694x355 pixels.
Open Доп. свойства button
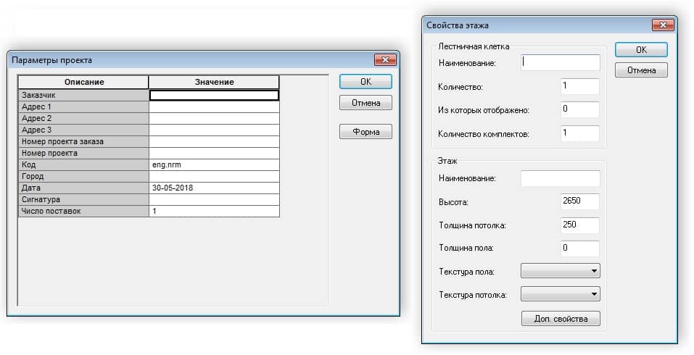coord(561,318)
